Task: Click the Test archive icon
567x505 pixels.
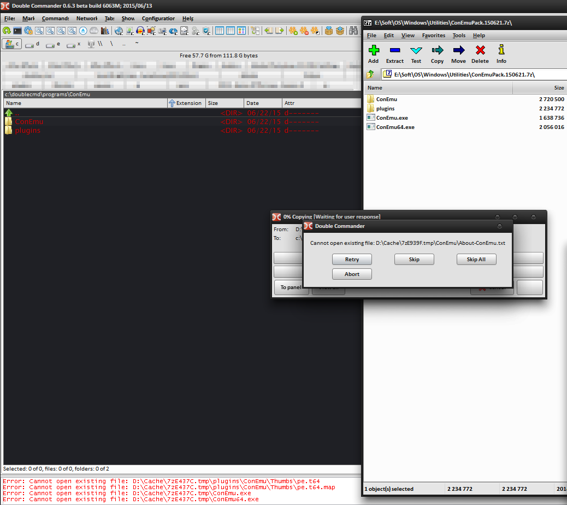Action: point(416,55)
